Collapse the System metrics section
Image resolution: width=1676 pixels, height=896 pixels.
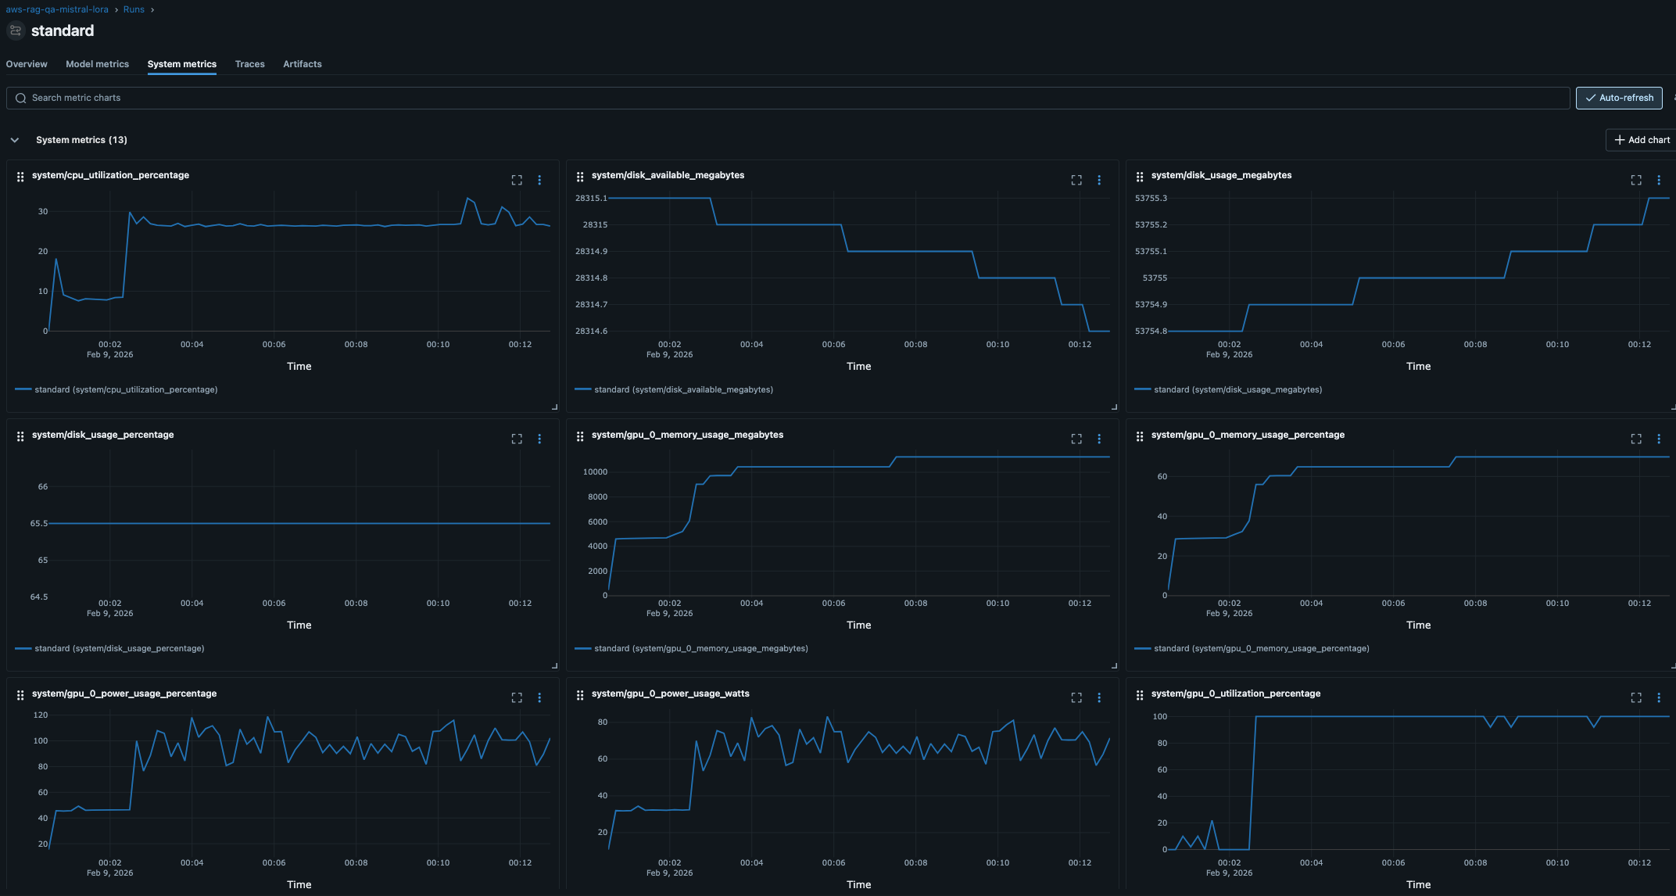point(14,139)
